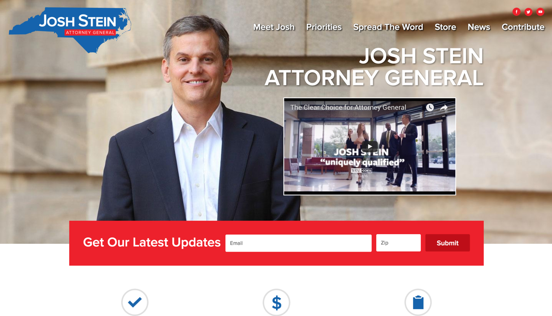
Task: Open the YouTube social icon
Action: pyautogui.click(x=540, y=12)
